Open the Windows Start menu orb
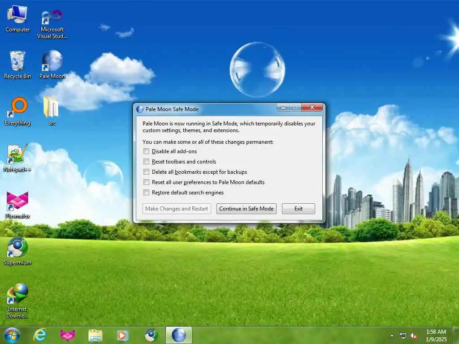The width and height of the screenshot is (459, 344). coord(12,335)
